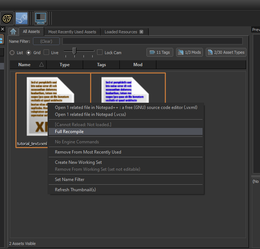Screen dimensions: 260x249
Task: Open the console monitor icon
Action: [x=40, y=18]
